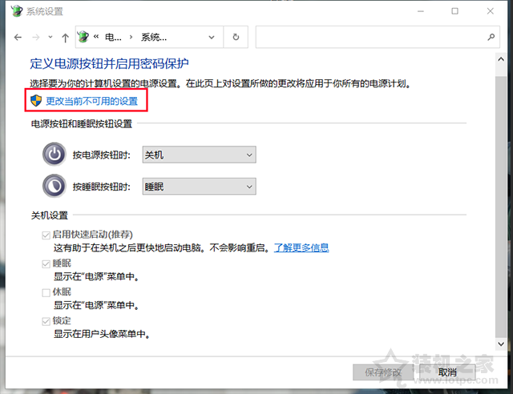Select the 系统... breadcrumb segment

pyautogui.click(x=154, y=38)
